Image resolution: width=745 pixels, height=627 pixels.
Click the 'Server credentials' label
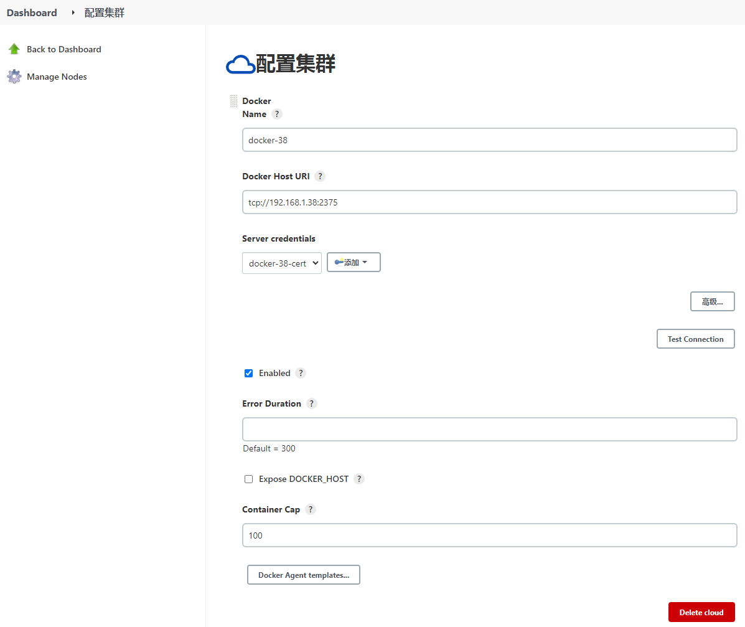tap(278, 238)
